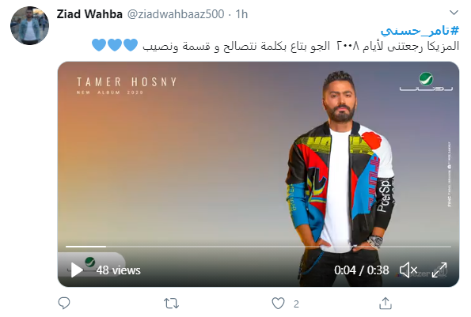
Task: Play the video with the play button
Action: [x=77, y=270]
